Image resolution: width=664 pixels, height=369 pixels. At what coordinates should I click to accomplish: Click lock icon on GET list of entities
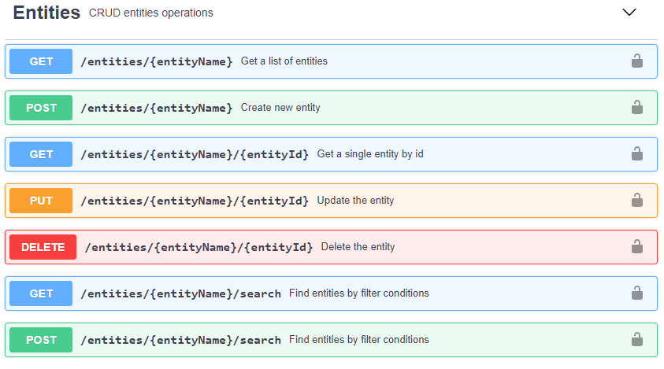coord(637,61)
